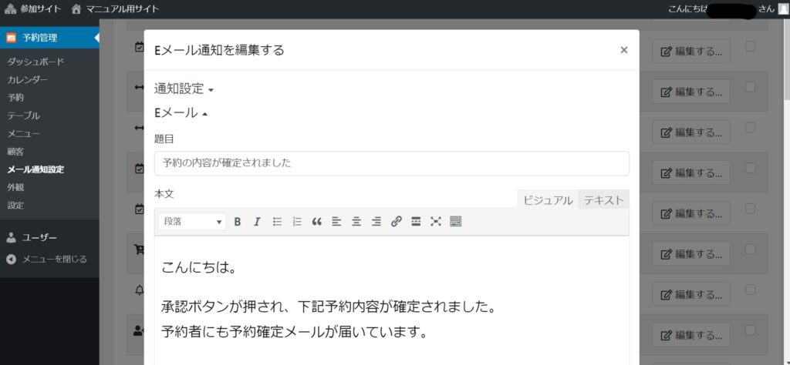
Task: Open the 段落 paragraph format dropdown
Action: click(x=192, y=222)
